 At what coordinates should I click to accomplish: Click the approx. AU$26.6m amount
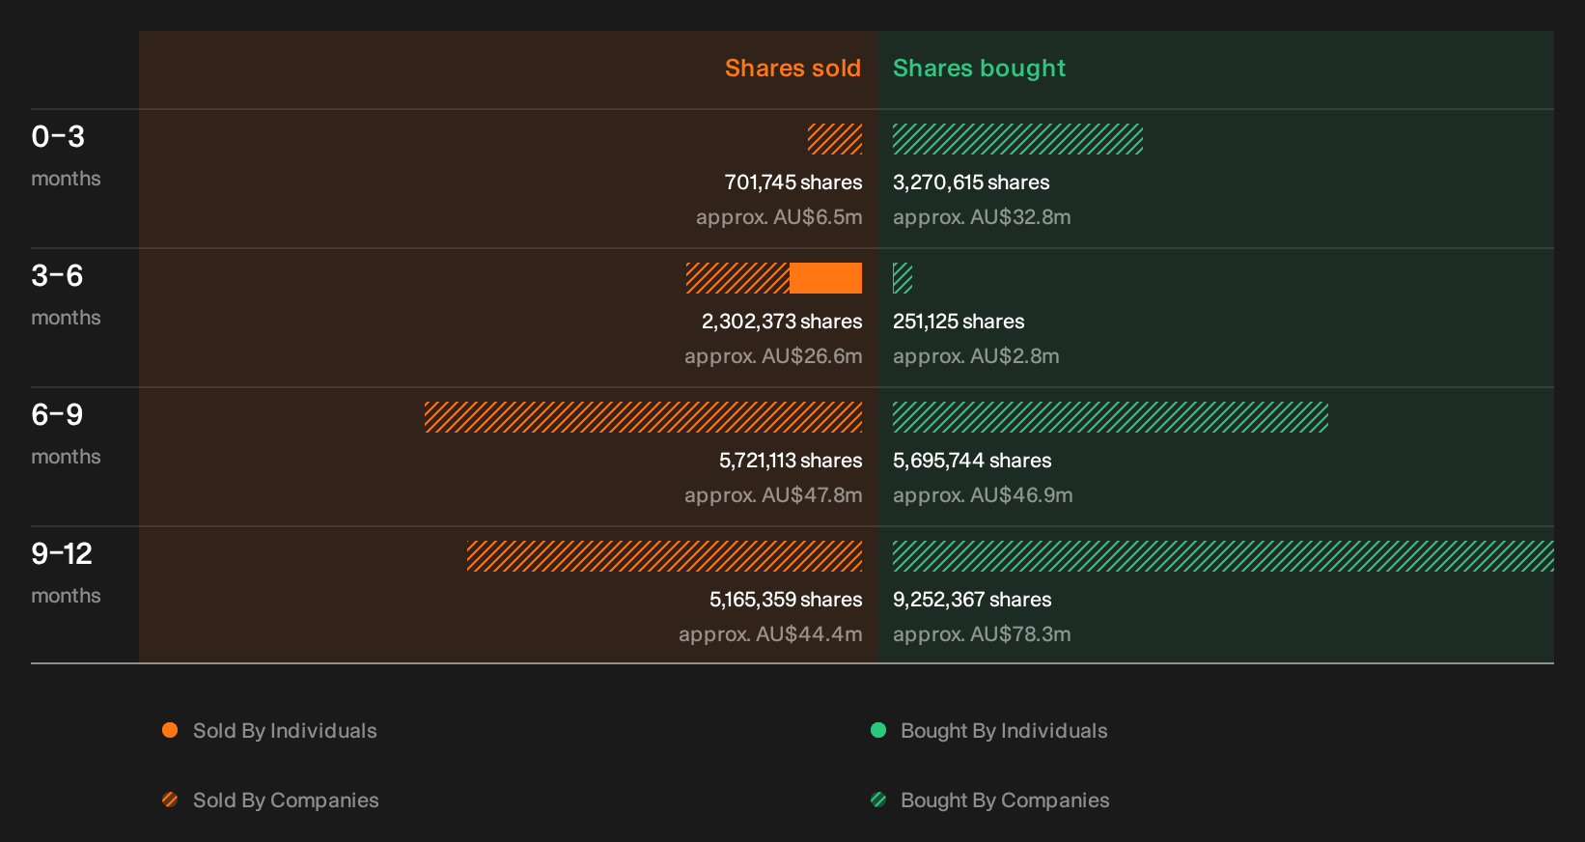773,356
